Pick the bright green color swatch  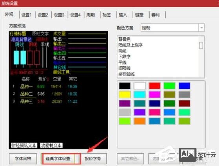click(x=170, y=86)
